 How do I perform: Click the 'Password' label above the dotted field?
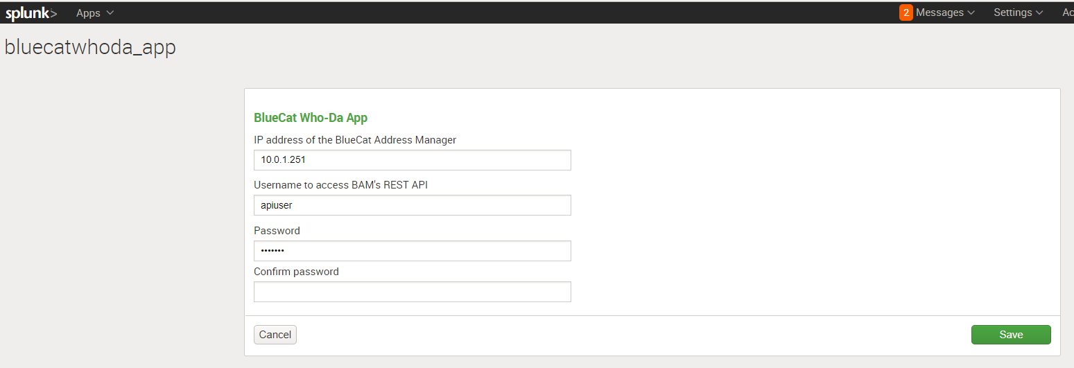point(277,231)
